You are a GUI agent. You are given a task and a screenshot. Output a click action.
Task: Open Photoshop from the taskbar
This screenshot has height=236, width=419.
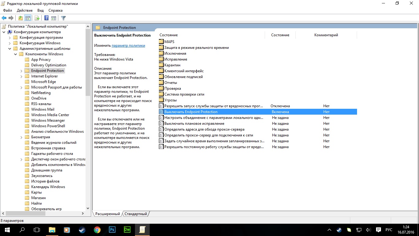112,230
